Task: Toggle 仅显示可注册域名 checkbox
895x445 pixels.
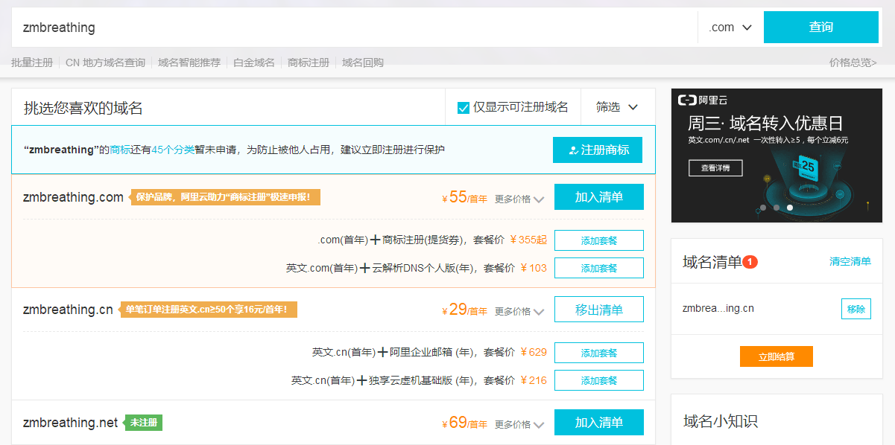Action: click(x=464, y=108)
